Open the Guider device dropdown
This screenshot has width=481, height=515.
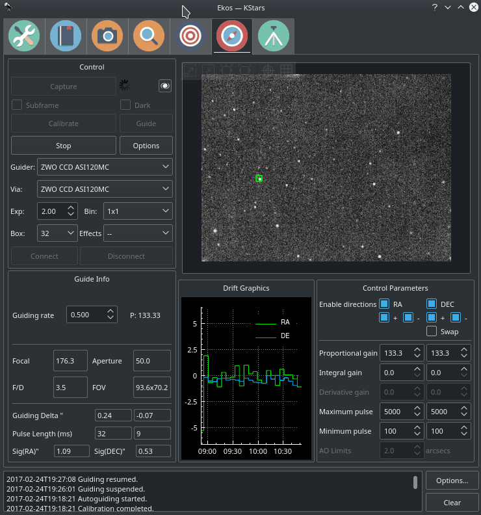click(x=105, y=167)
